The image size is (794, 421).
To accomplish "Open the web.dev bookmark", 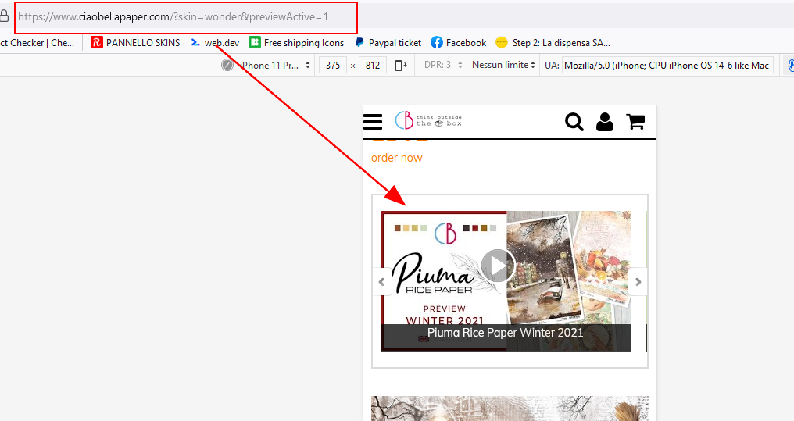I will pyautogui.click(x=215, y=43).
